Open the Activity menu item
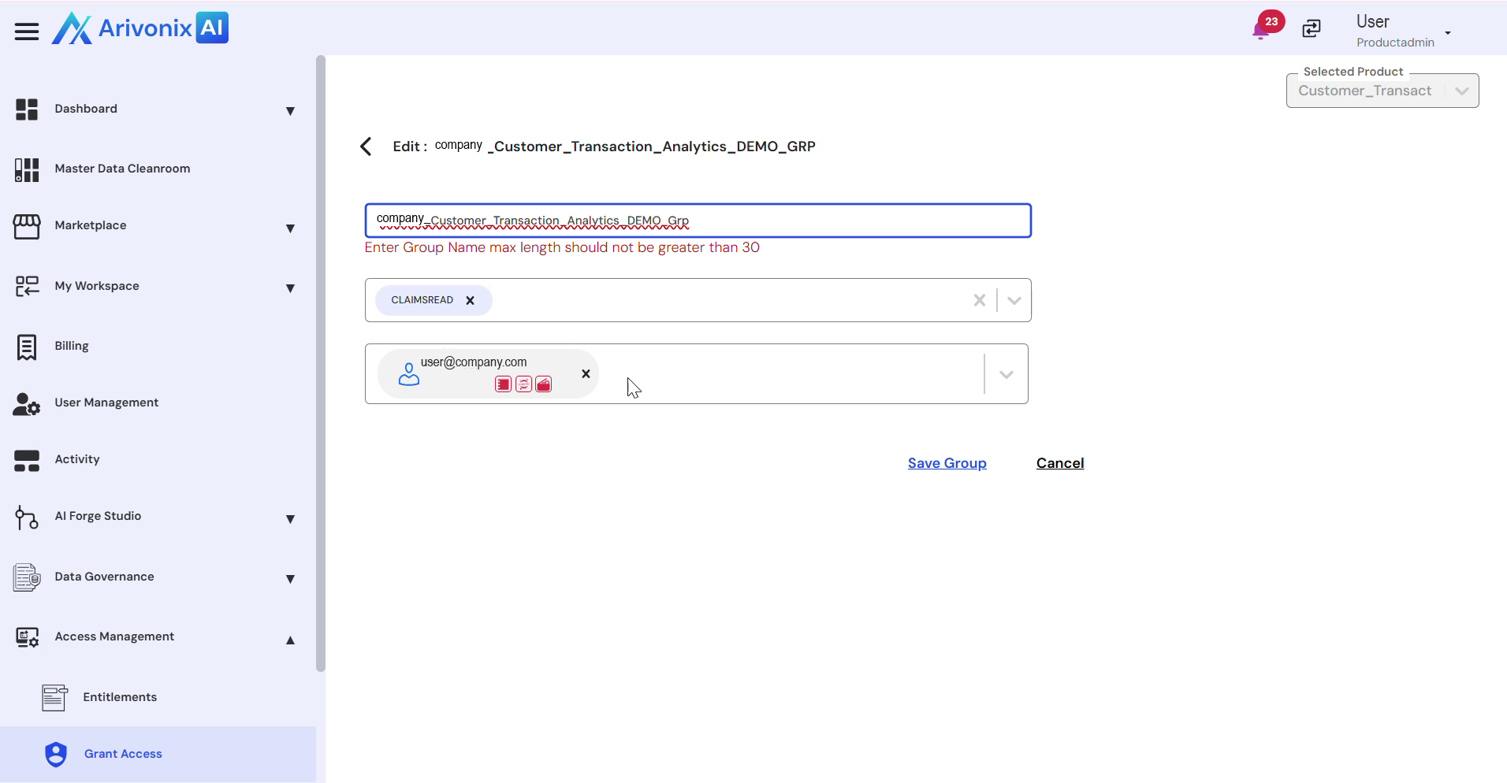The image size is (1507, 783). [x=77, y=459]
